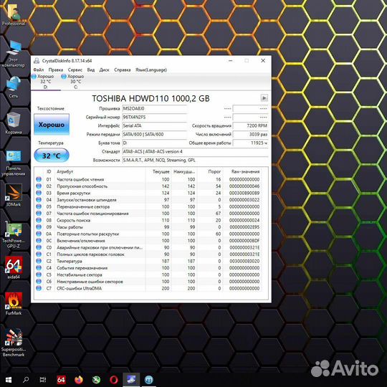The width and height of the screenshot is (387, 387).
Task: Open the Правка menu
Action: (56, 70)
